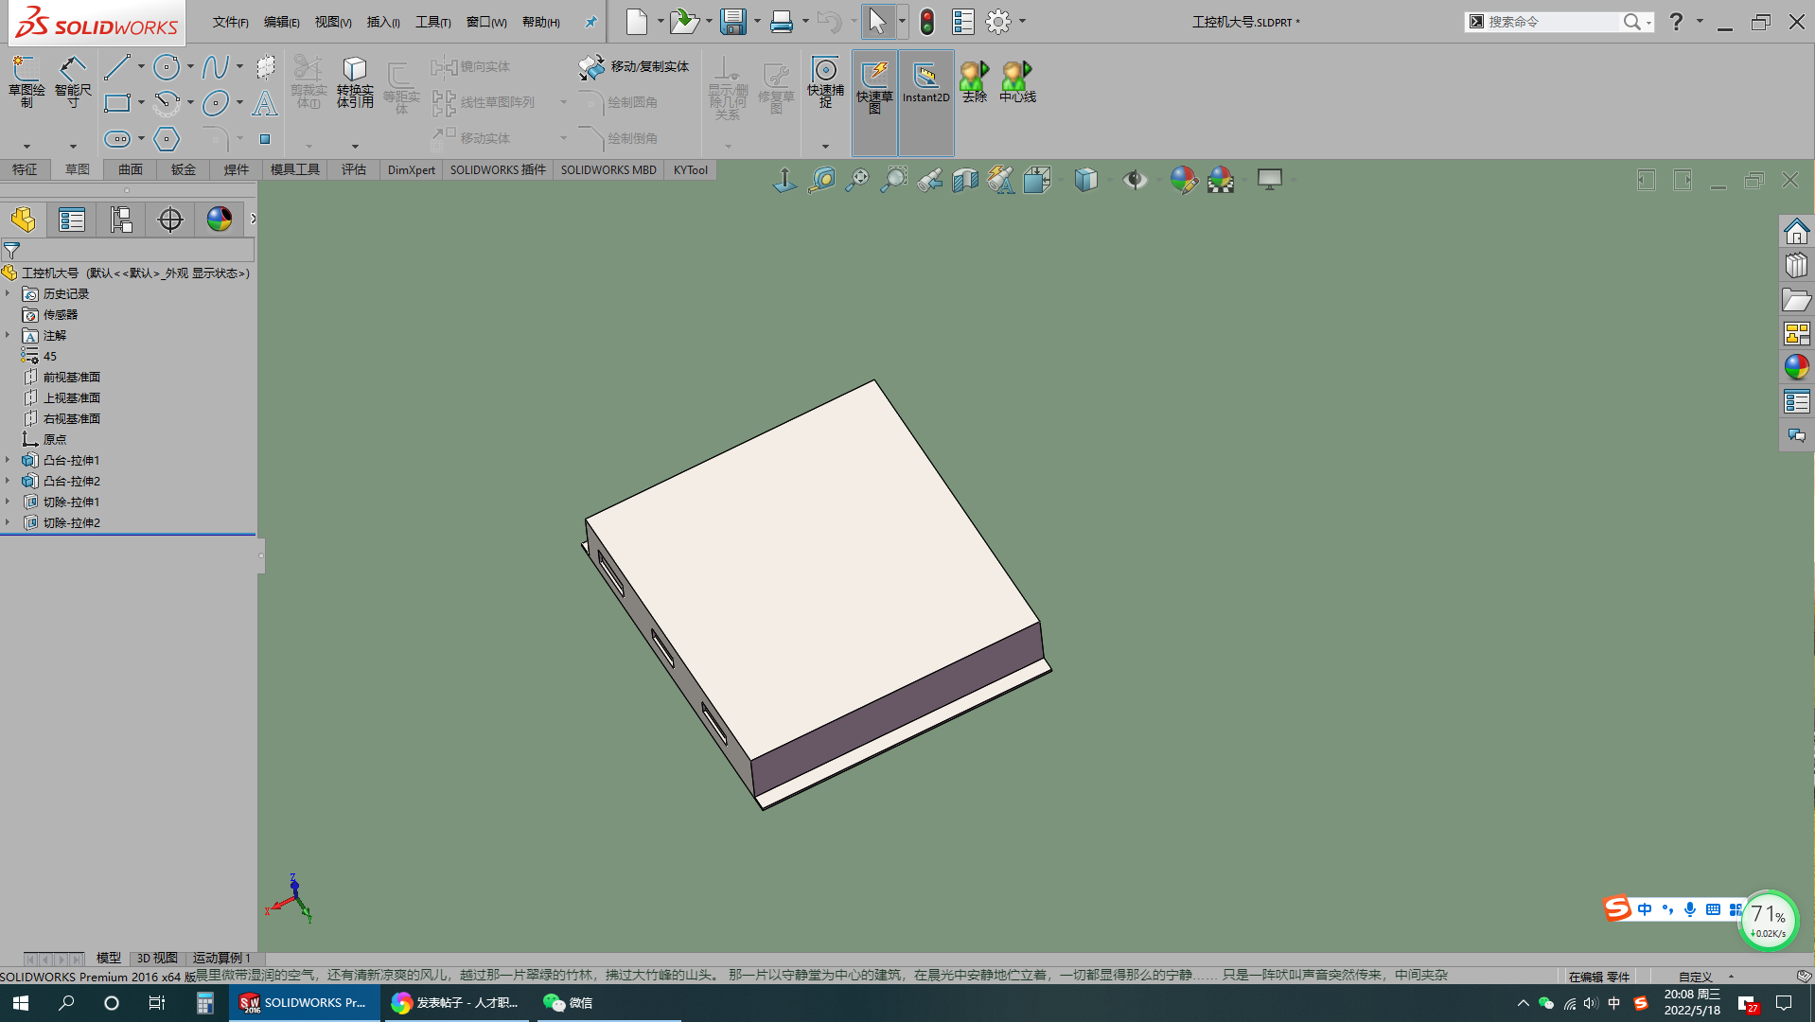Click the 草图绘制 sketch button
This screenshot has width=1815, height=1022.
[26, 81]
